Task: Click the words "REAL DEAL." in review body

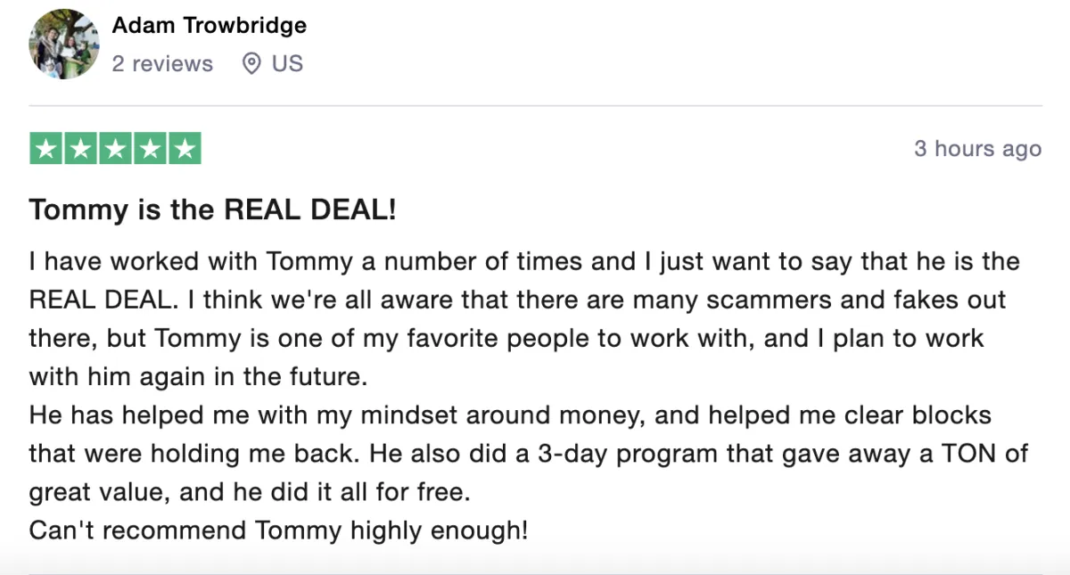Action: 99,300
